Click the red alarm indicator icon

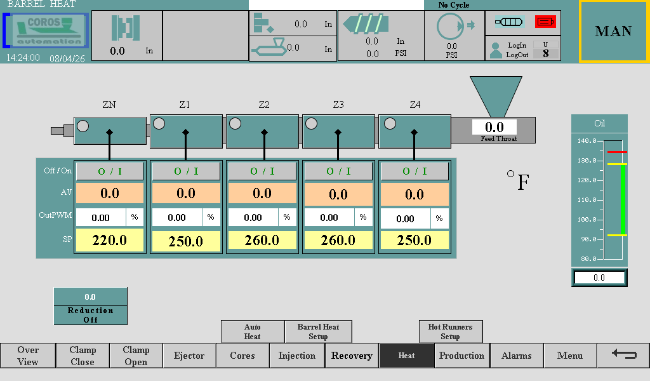pos(545,22)
